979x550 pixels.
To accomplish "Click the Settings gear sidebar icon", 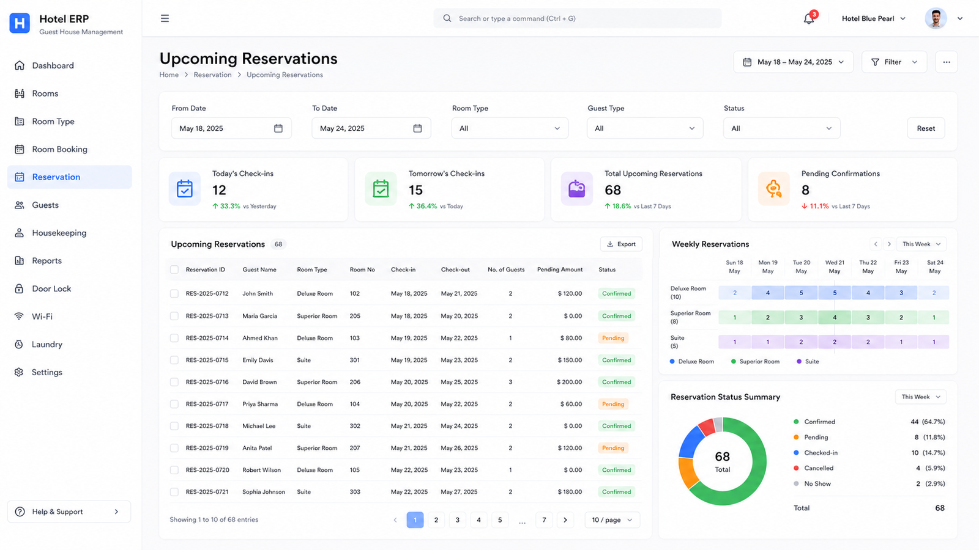I will pos(20,372).
